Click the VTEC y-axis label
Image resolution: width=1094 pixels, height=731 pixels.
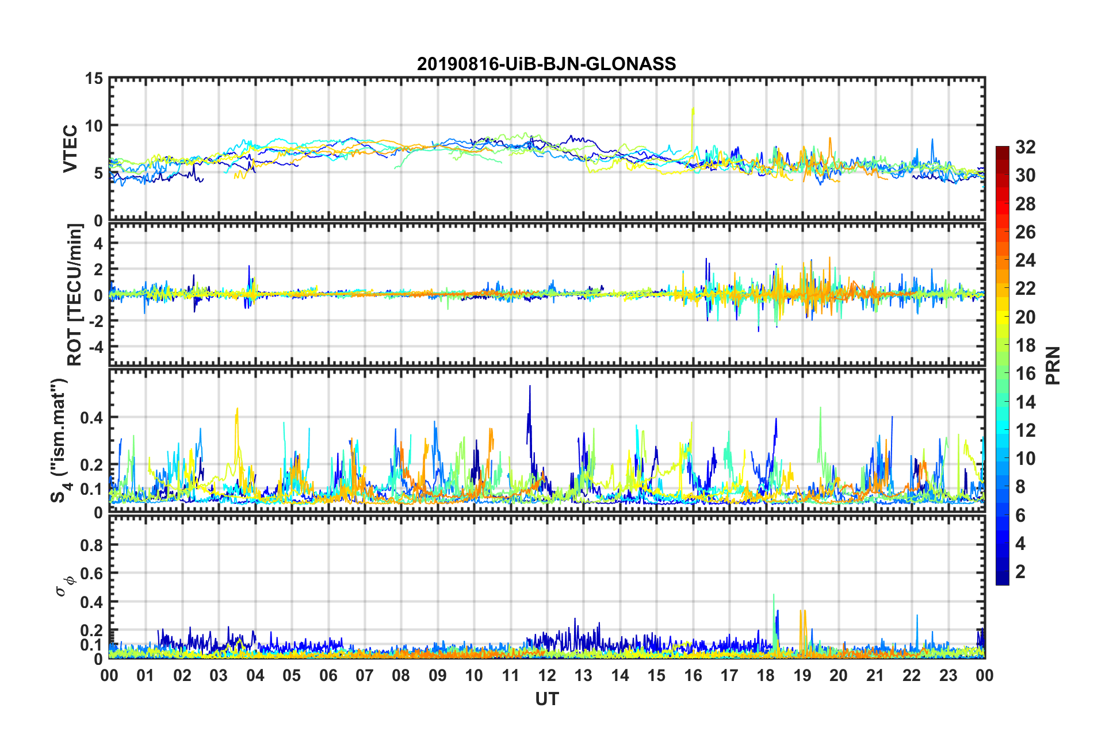[x=70, y=148]
